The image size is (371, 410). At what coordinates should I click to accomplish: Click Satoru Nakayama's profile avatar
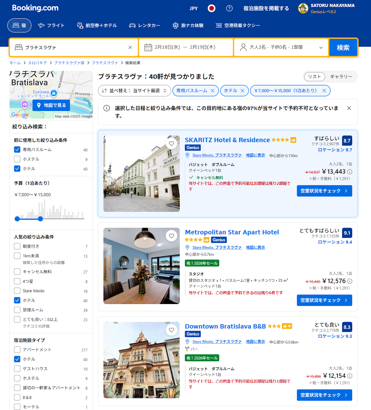pos(303,8)
